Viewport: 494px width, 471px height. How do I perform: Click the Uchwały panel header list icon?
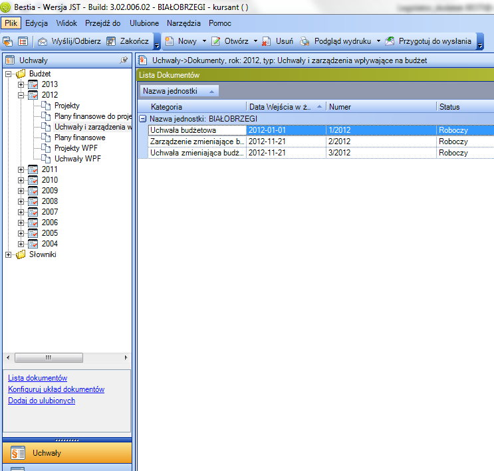10,60
